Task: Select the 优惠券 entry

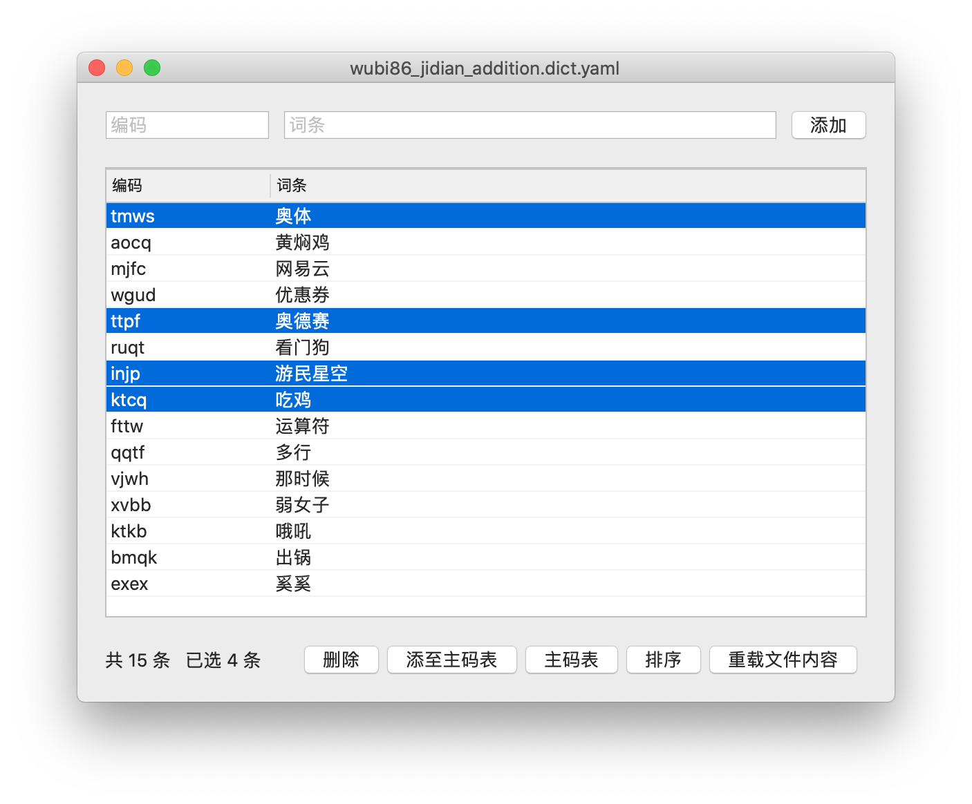Action: pos(486,295)
